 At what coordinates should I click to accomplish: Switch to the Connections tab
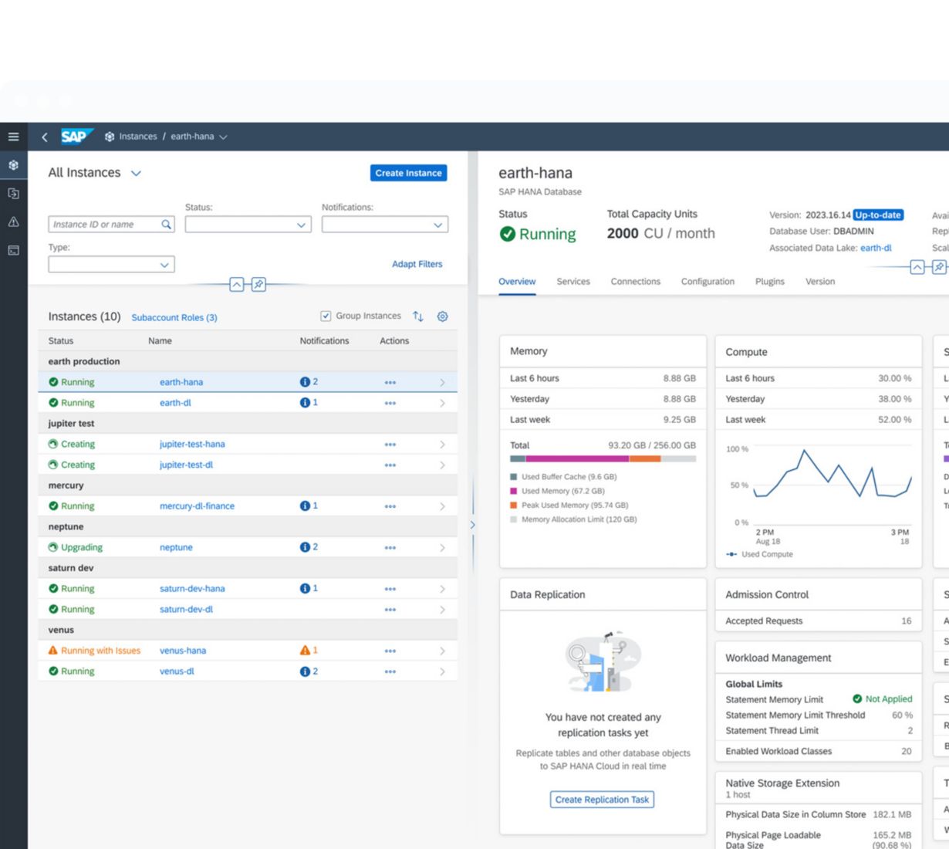click(635, 282)
